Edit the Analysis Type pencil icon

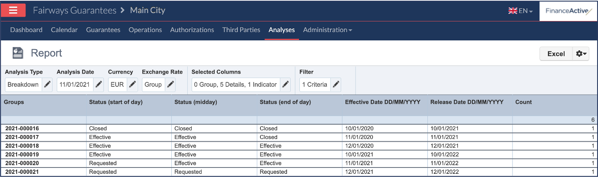(x=47, y=84)
